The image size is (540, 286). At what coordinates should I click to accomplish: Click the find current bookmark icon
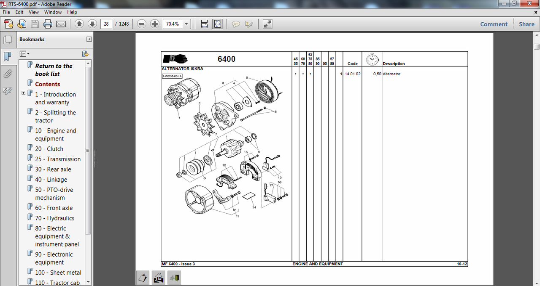85,54
